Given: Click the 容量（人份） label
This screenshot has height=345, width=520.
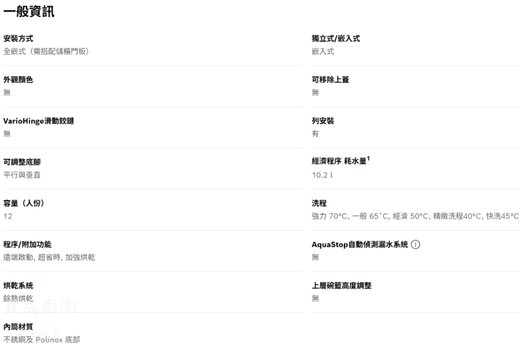Looking at the screenshot, I should (x=24, y=204).
